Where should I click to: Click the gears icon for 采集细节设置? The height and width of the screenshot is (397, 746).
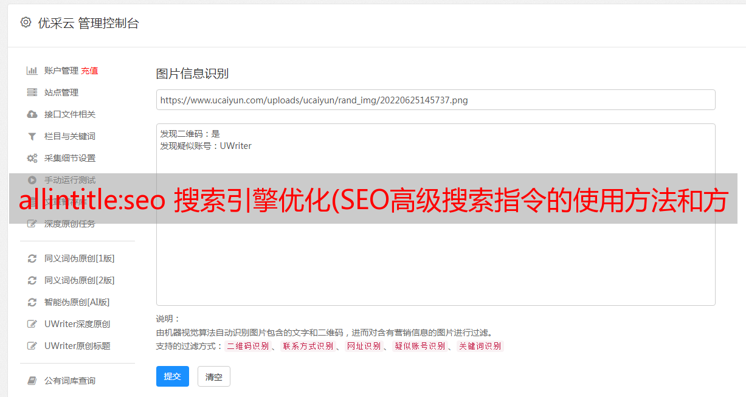pyautogui.click(x=32, y=158)
